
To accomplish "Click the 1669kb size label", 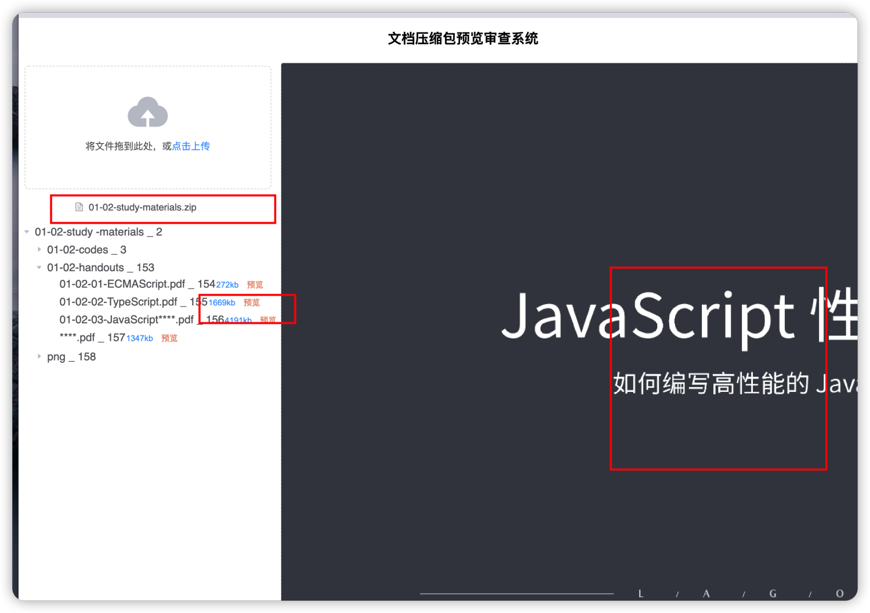I will pyautogui.click(x=222, y=302).
